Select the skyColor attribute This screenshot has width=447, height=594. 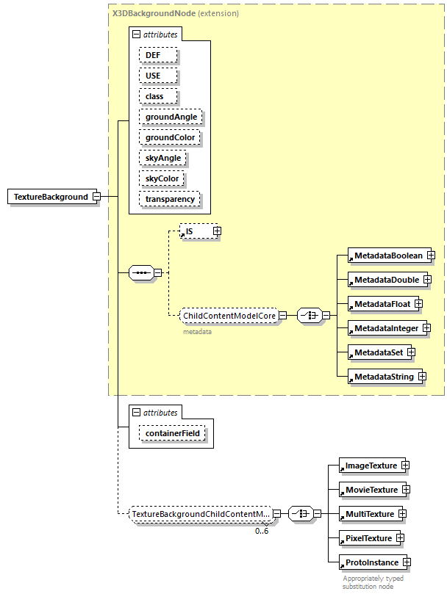pos(162,178)
